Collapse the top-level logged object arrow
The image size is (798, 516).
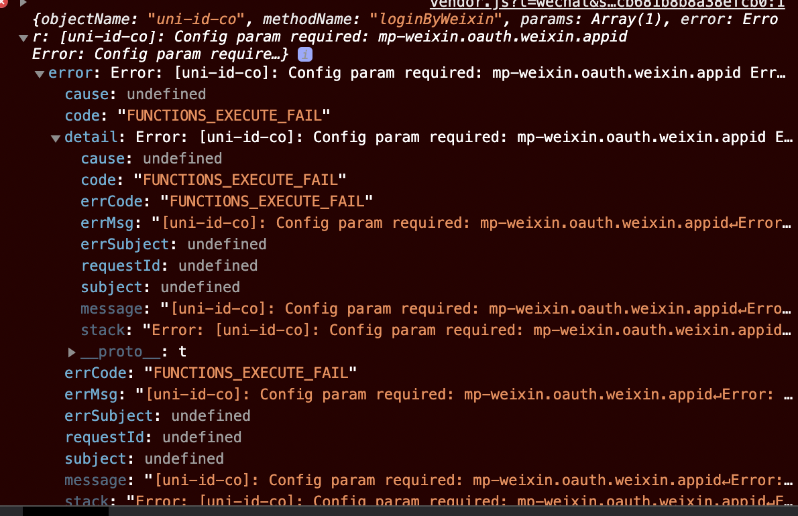click(23, 38)
